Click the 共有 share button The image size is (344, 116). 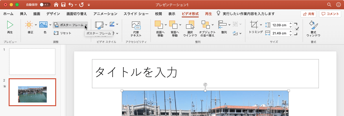308,14
